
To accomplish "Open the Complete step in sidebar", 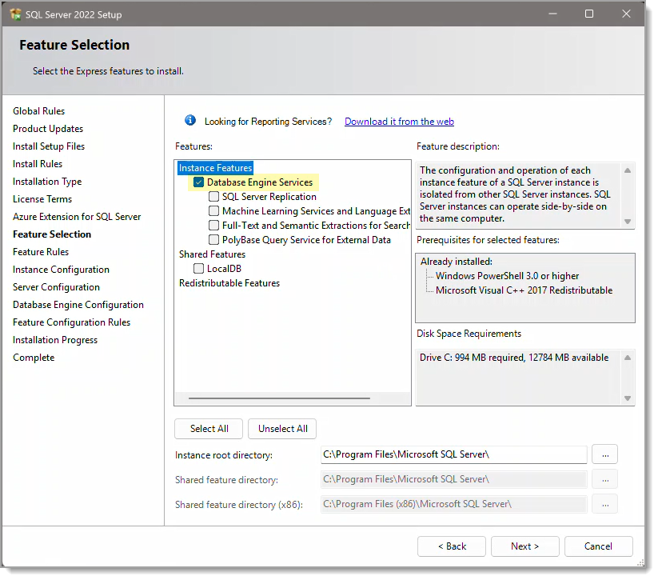I will click(34, 358).
